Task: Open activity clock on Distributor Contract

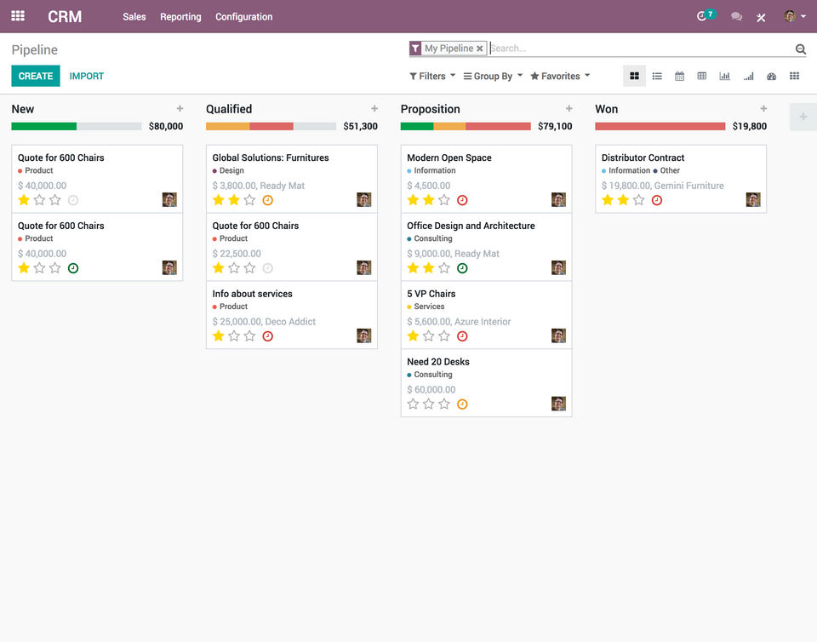Action: tap(656, 200)
